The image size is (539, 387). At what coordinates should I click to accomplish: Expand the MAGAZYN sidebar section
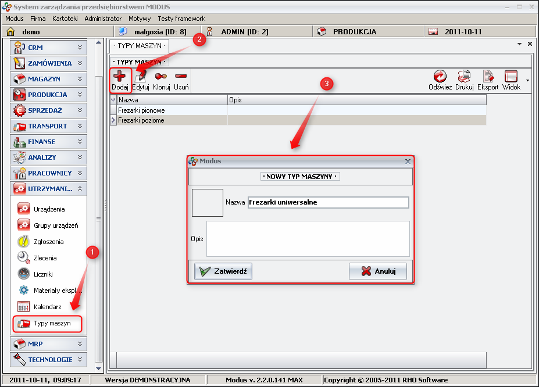[x=48, y=79]
